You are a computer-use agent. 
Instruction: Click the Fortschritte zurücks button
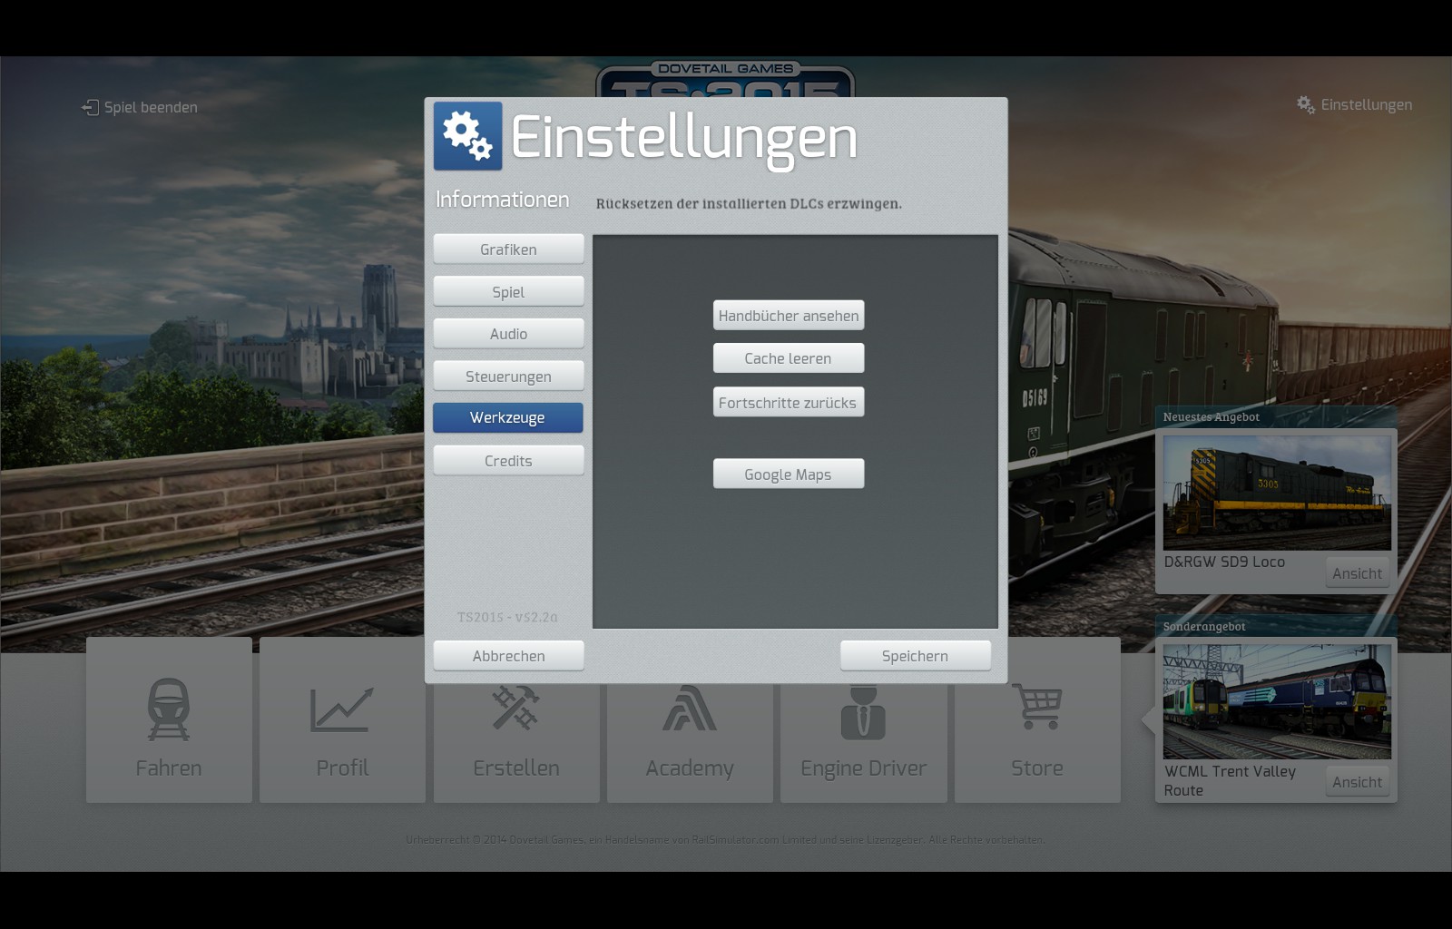point(789,403)
